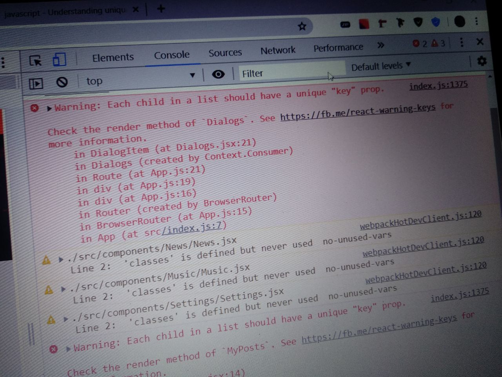Click the red error count badge
Screen dimensions: 502x377
click(420, 44)
